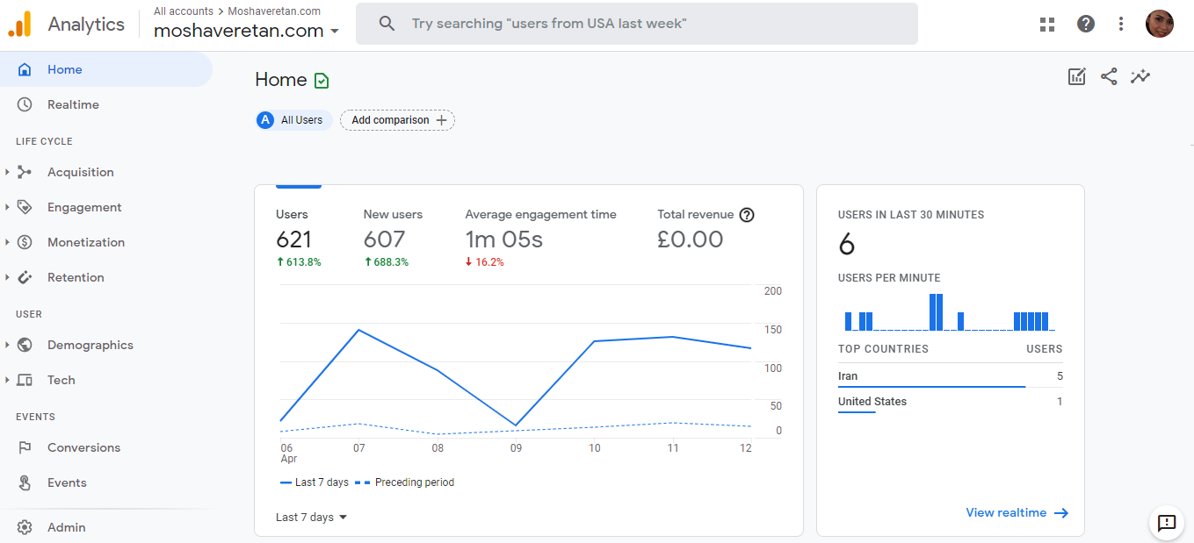
Task: Click the Users Per Minute bar chart
Action: click(951, 311)
